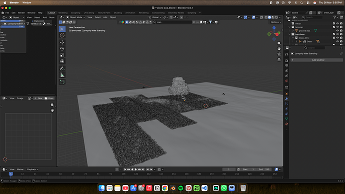This screenshot has height=194, width=345.
Task: Click Open in the image editor
Action: click(x=49, y=98)
